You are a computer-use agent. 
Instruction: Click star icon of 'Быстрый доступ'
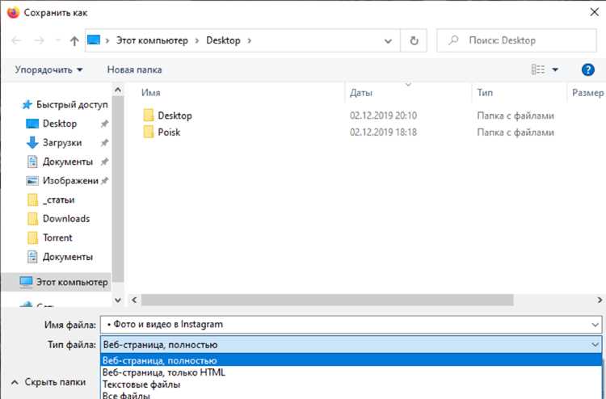tap(27, 105)
